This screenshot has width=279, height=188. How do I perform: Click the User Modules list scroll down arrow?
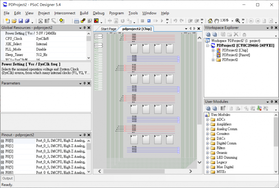click(276, 172)
